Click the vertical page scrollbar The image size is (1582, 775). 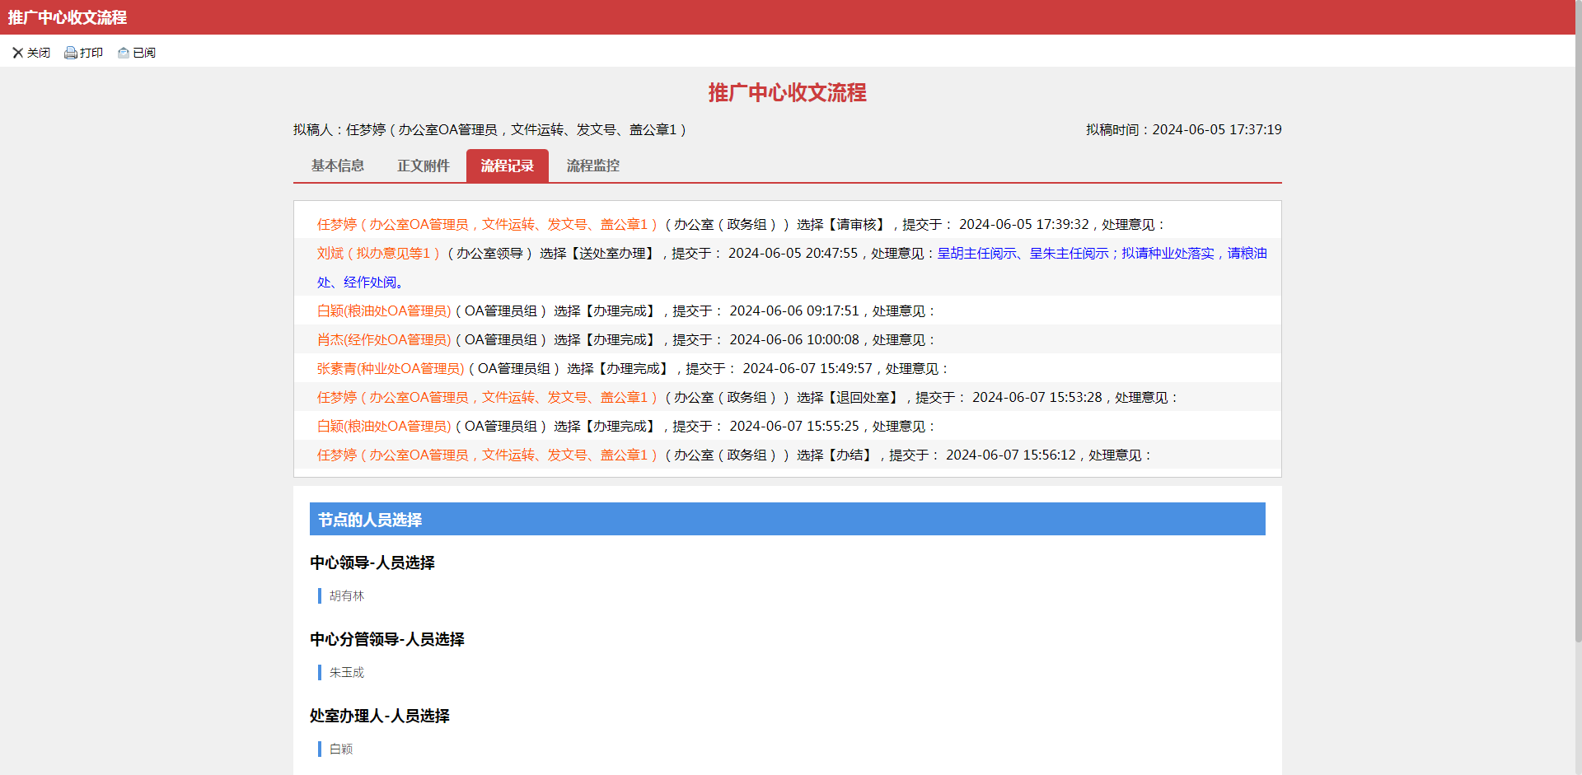click(x=1578, y=329)
